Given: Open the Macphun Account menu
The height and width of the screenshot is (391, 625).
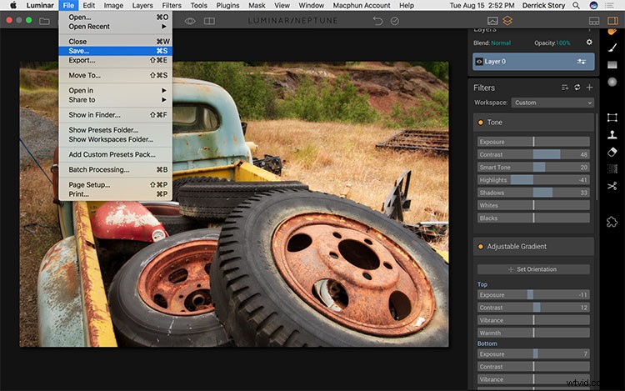Looking at the screenshot, I should pos(362,5).
